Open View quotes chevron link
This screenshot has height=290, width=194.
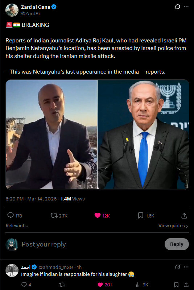coord(173,225)
